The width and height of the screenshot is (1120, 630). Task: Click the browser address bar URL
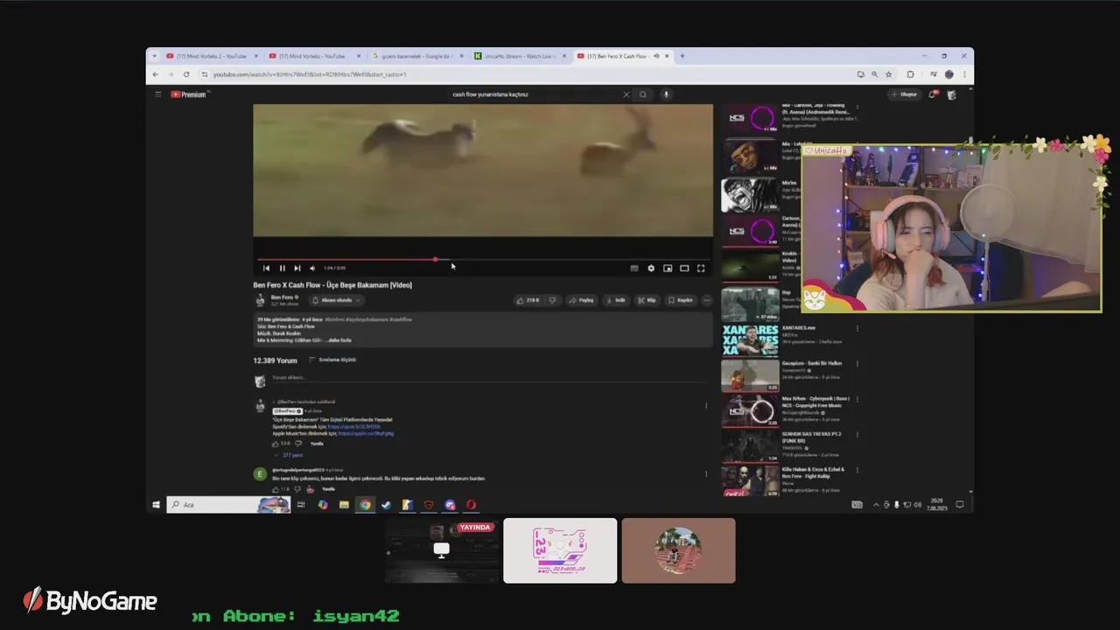coord(310,74)
